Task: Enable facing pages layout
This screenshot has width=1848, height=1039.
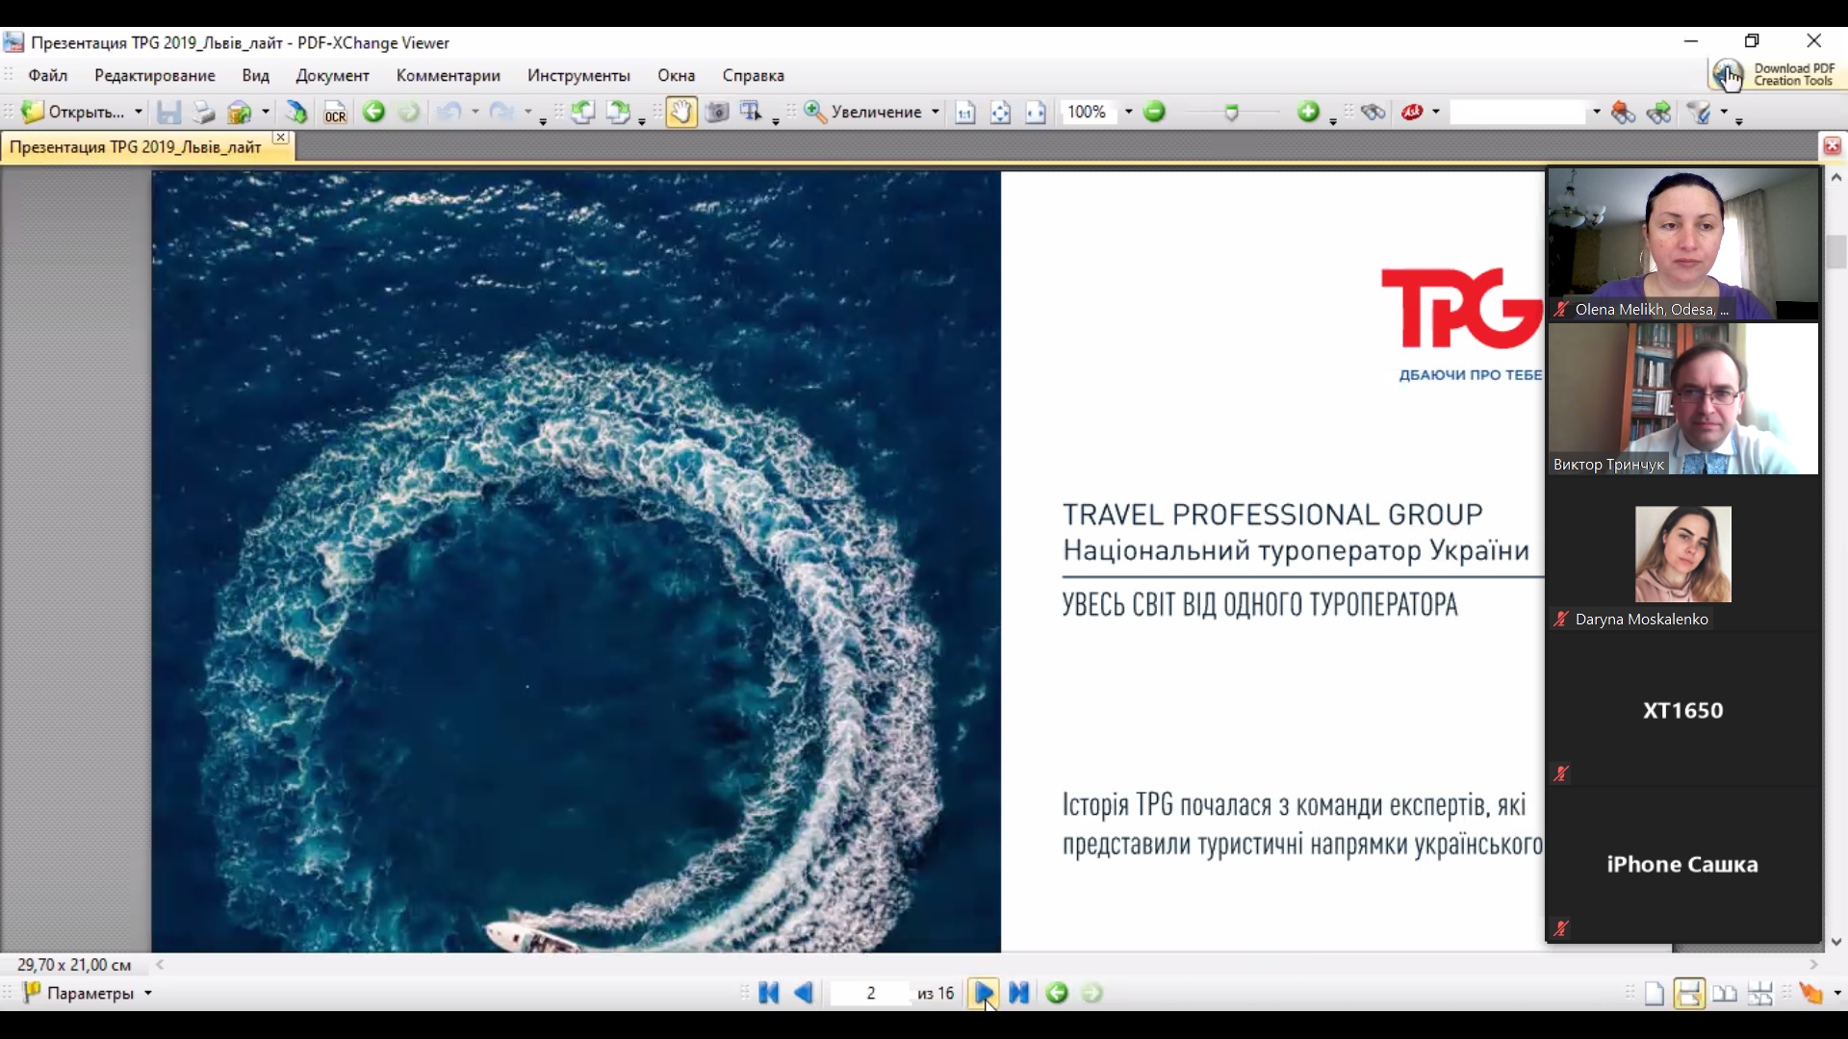Action: 1725,993
